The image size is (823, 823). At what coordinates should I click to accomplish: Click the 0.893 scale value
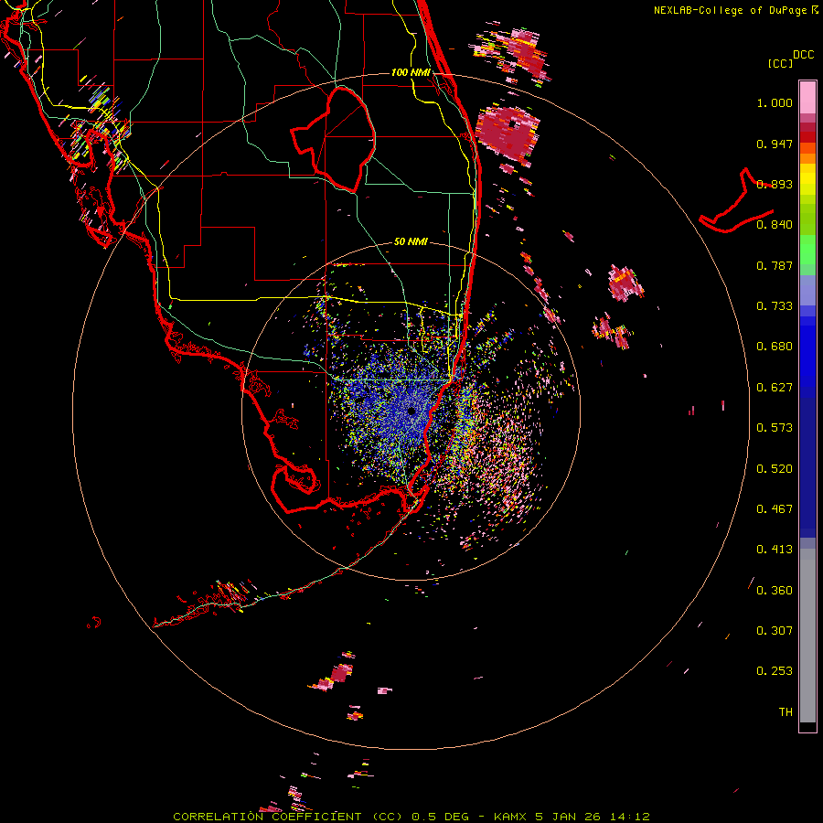click(775, 184)
